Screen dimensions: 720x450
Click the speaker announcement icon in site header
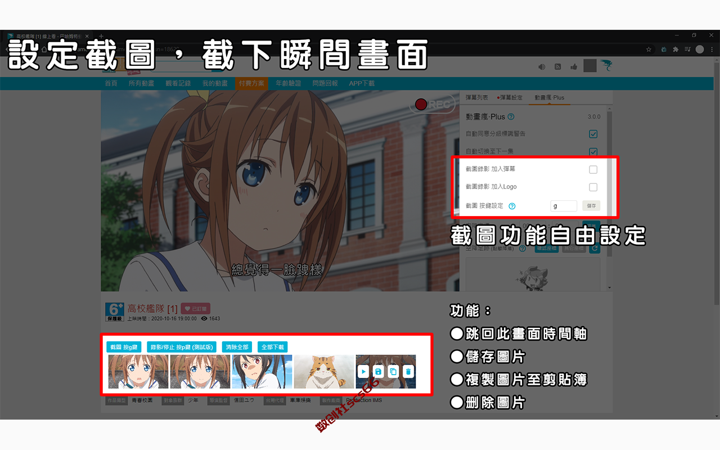[x=542, y=66]
